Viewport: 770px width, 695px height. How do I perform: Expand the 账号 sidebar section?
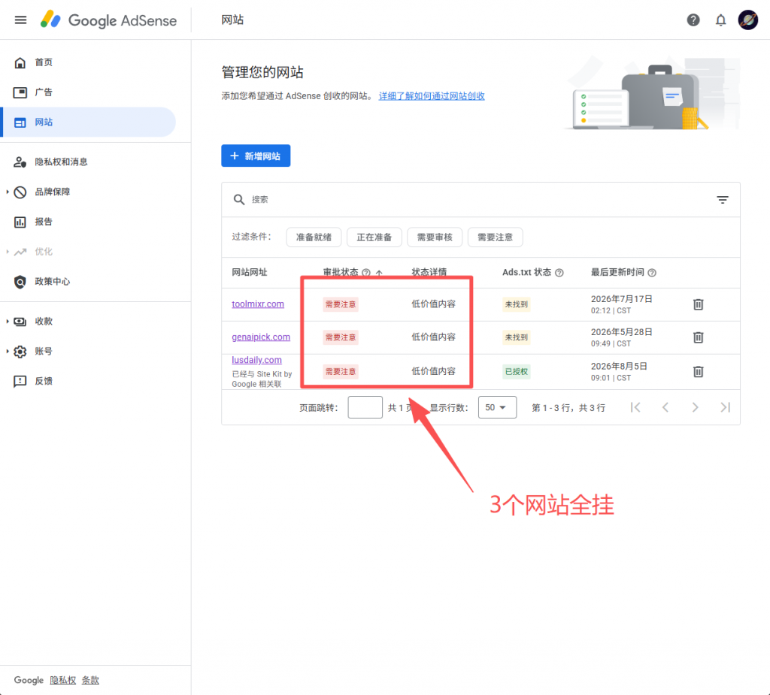[x=8, y=352]
